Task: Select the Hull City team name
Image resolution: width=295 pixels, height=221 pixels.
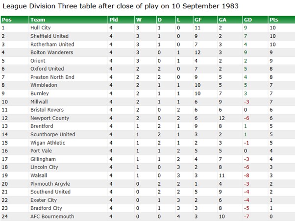Action: [x=41, y=28]
